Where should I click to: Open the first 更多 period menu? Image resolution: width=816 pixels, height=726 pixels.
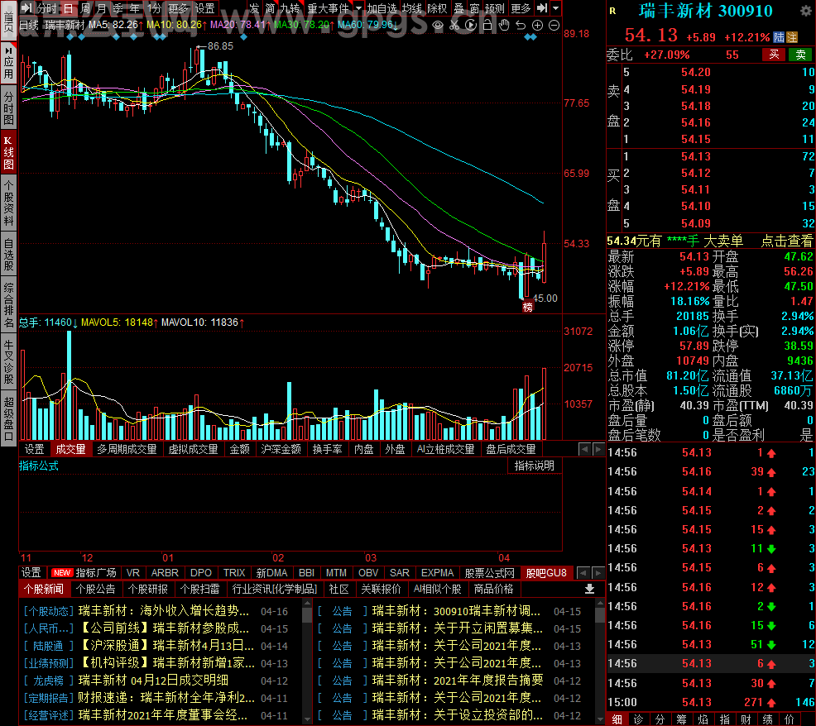tap(178, 8)
